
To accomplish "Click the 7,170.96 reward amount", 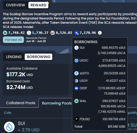I will (x=88, y=33).
